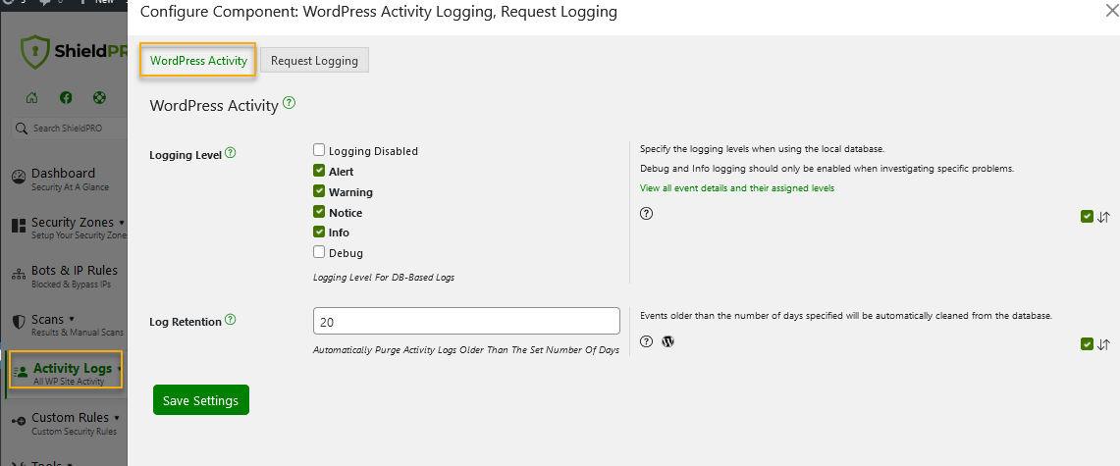Click help icon beside WordPress Activity heading
This screenshot has height=466, width=1120.
[290, 103]
